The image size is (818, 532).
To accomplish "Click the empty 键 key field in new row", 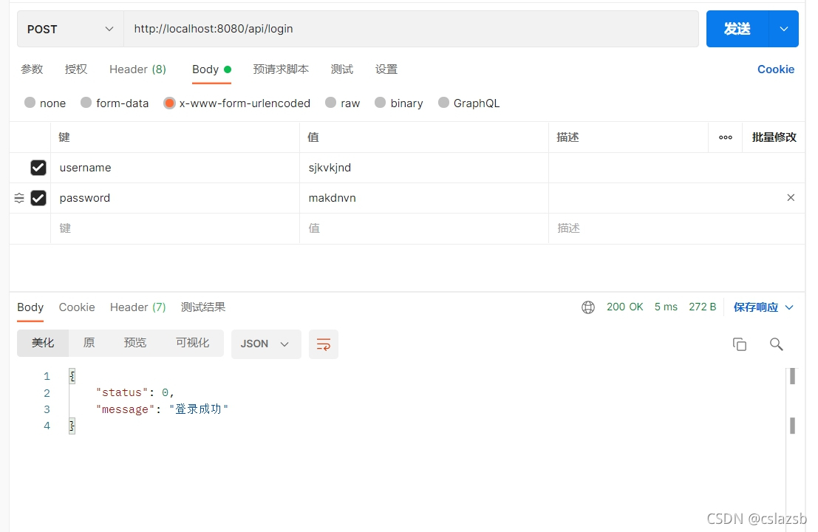I will point(175,228).
